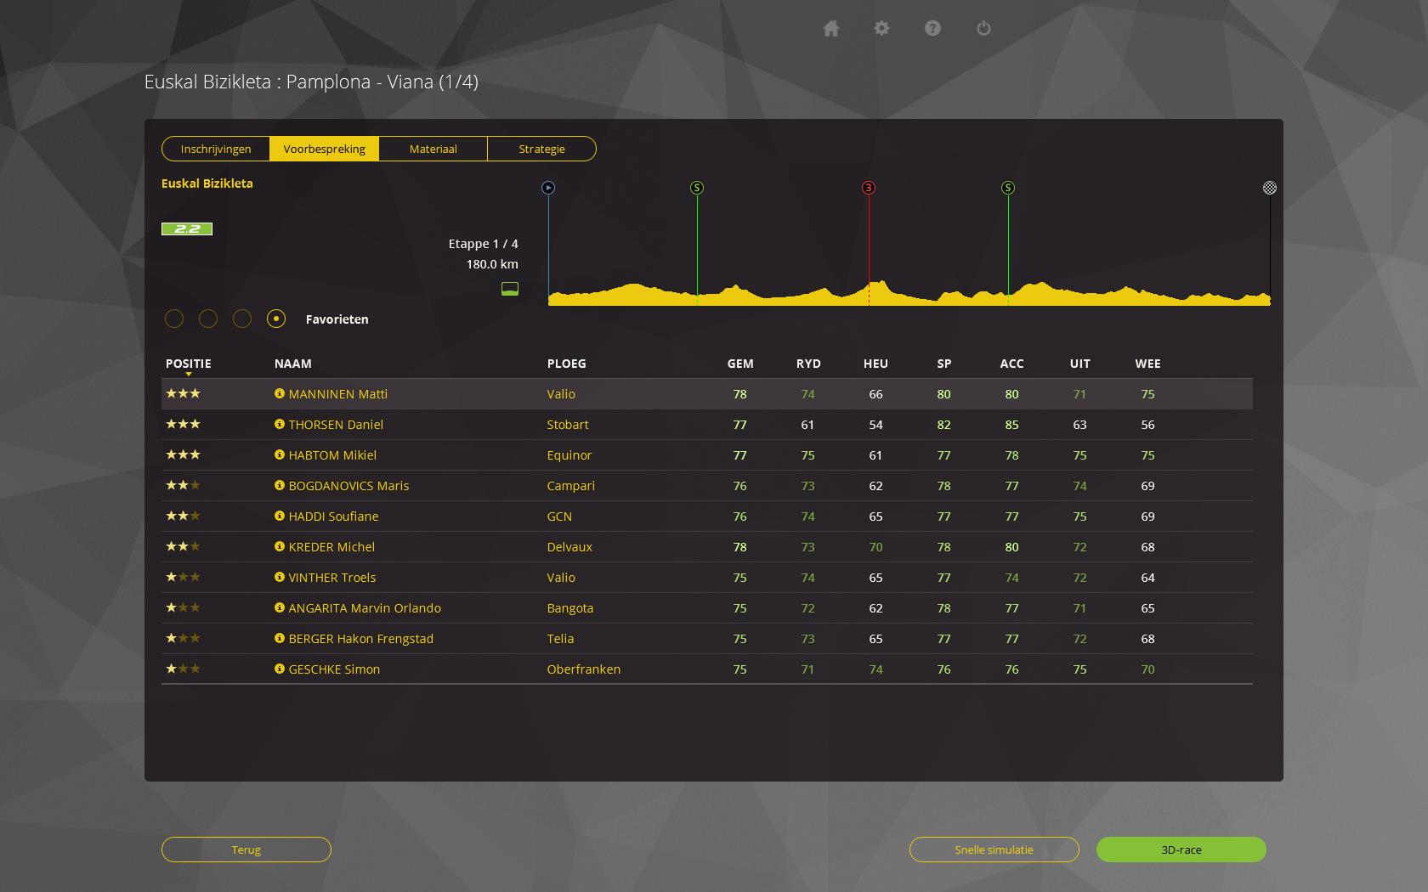
Task: Click the Terug back button
Action: [x=246, y=850]
